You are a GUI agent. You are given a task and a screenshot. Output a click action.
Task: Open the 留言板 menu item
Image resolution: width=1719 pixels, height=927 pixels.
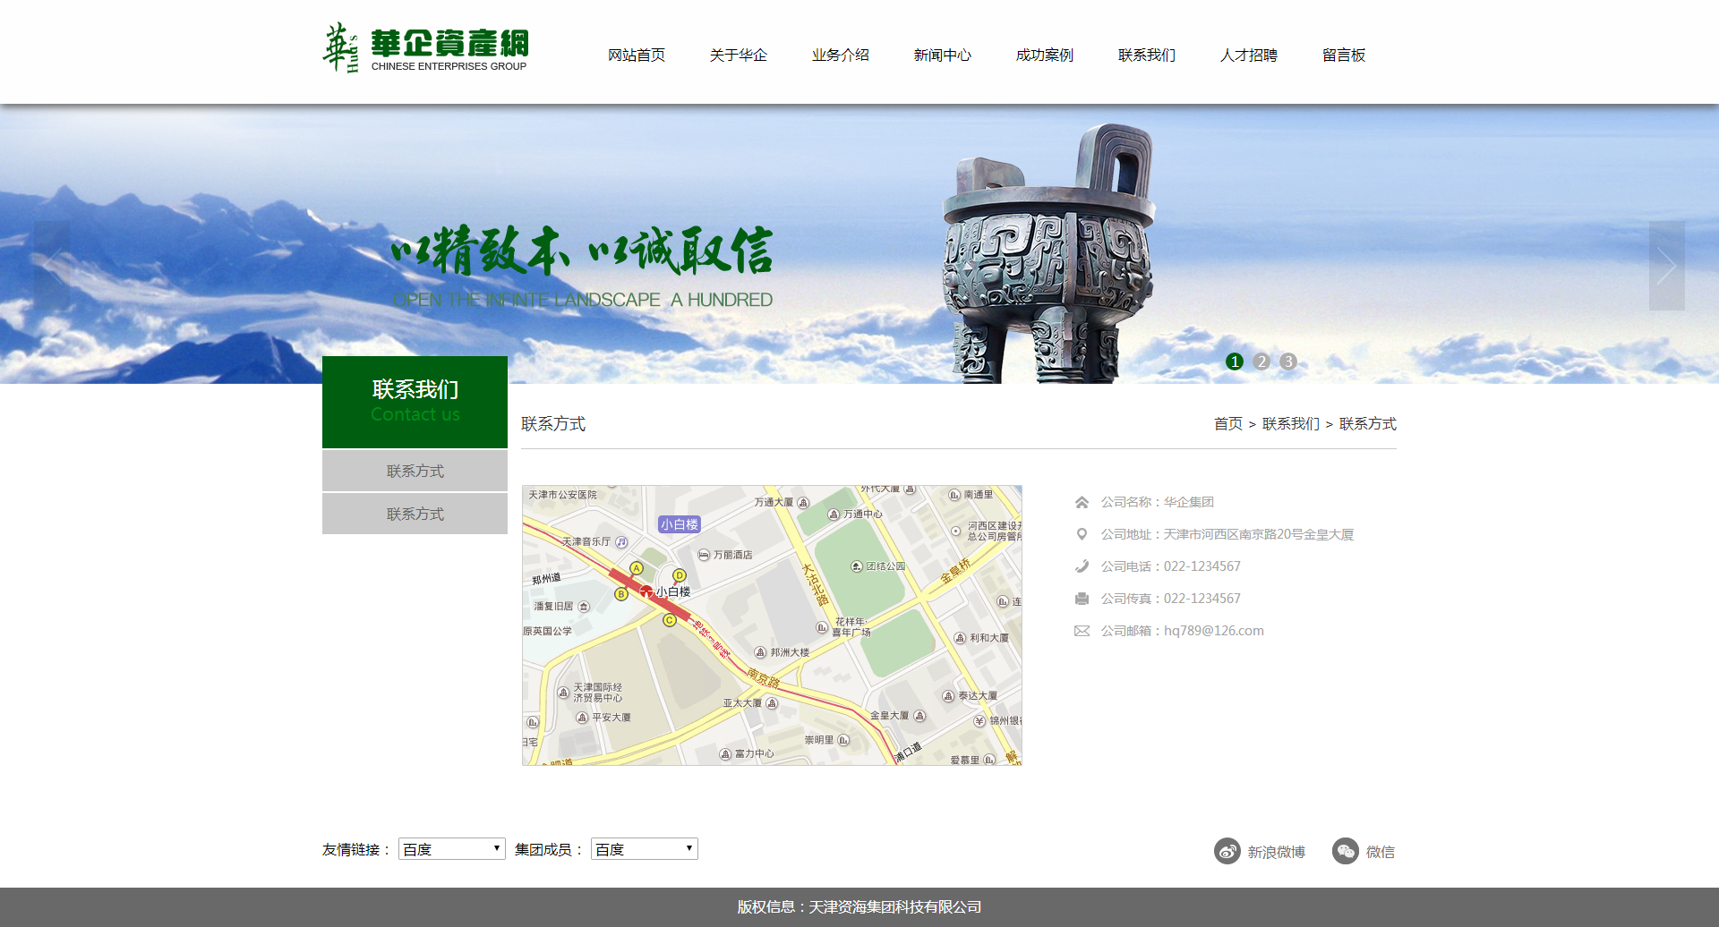tap(1344, 55)
